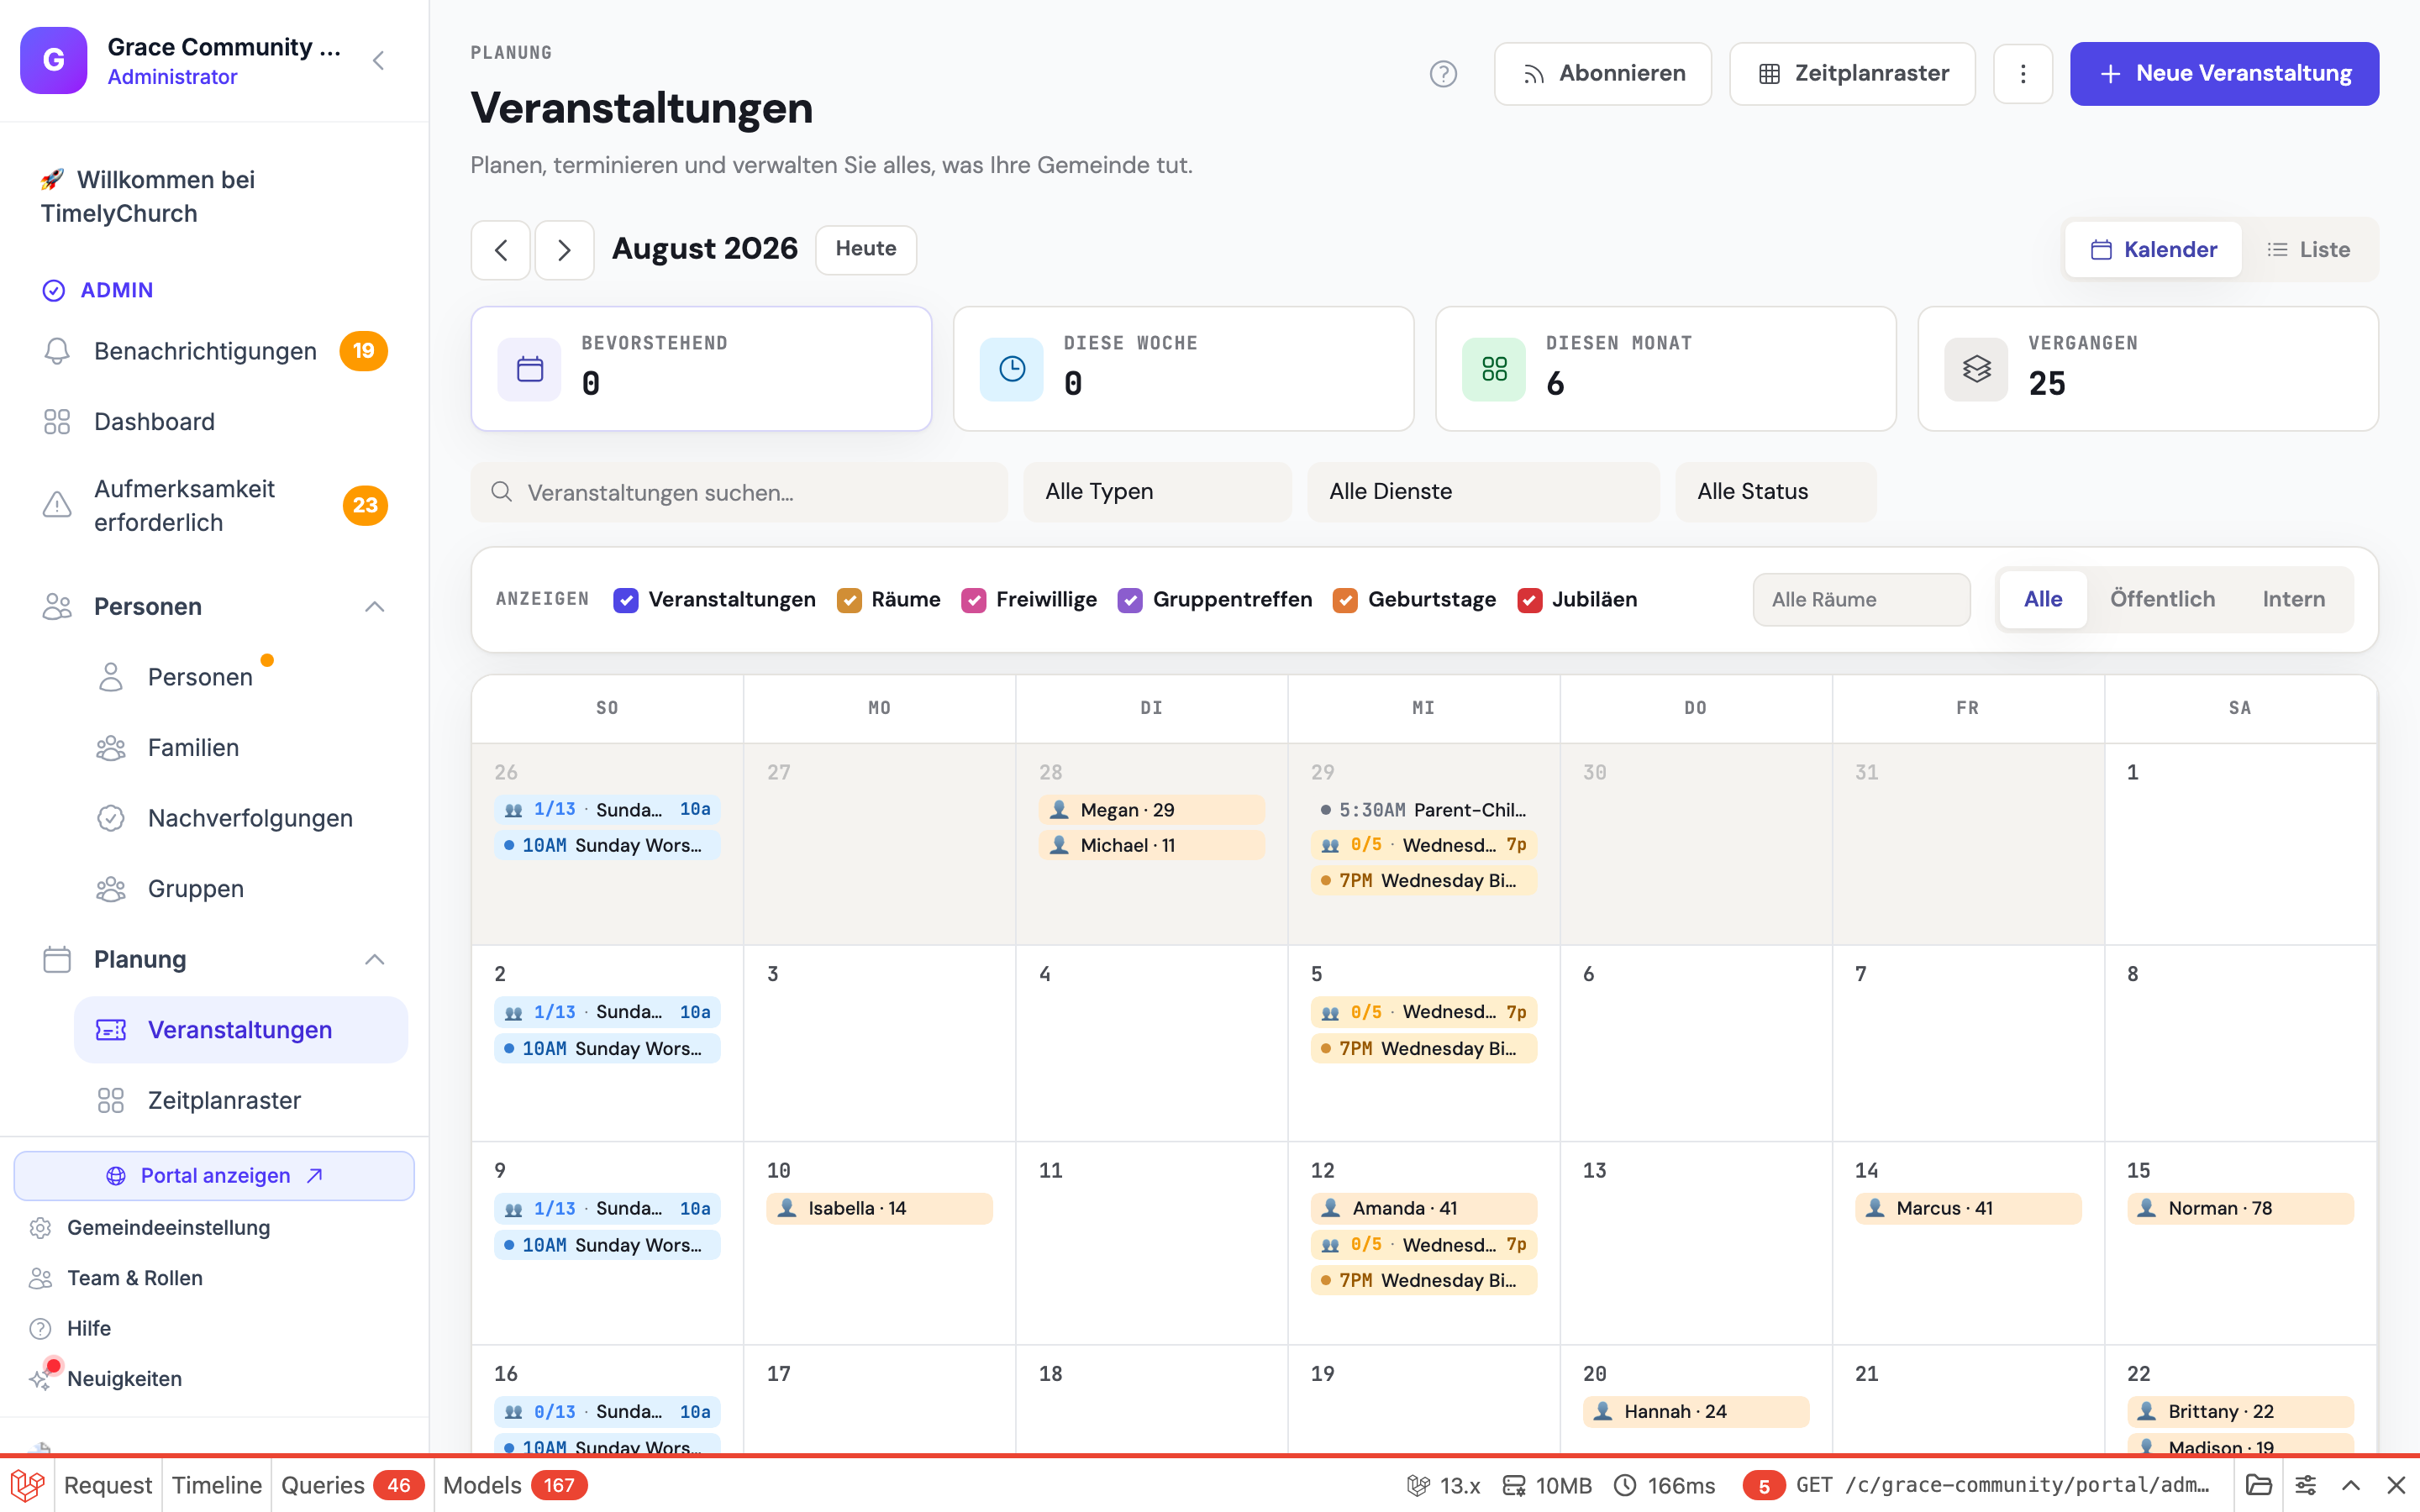
Task: Click Neue Veranstaltung button
Action: pos(2224,74)
